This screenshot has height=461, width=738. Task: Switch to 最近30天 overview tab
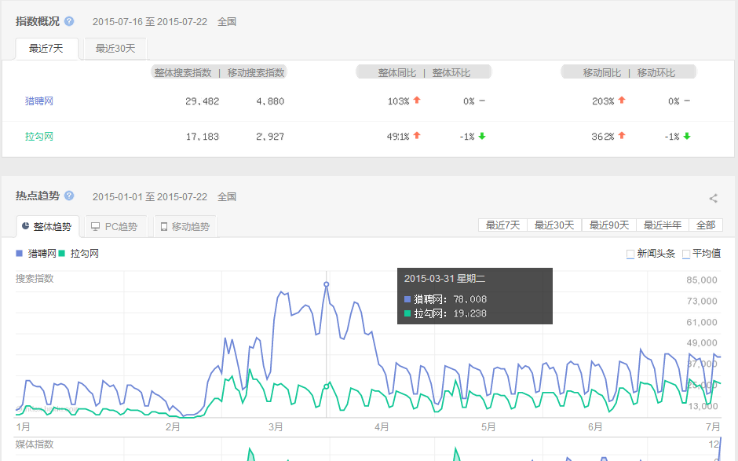pyautogui.click(x=115, y=49)
